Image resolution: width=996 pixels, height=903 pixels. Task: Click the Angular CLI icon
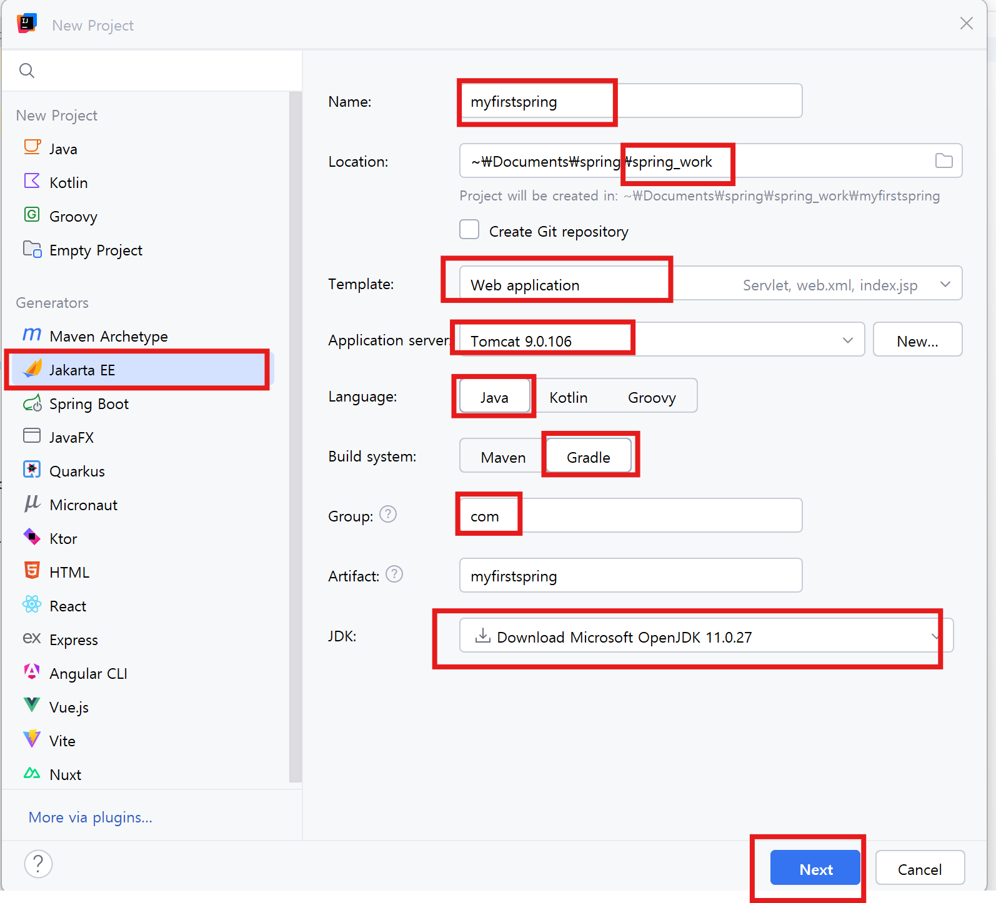tap(32, 671)
